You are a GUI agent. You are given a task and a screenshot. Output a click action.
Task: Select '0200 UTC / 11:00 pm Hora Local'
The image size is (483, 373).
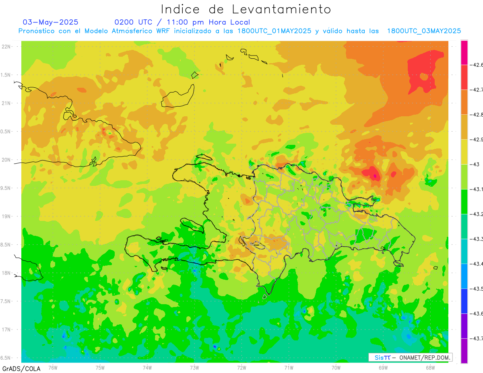tap(182, 22)
